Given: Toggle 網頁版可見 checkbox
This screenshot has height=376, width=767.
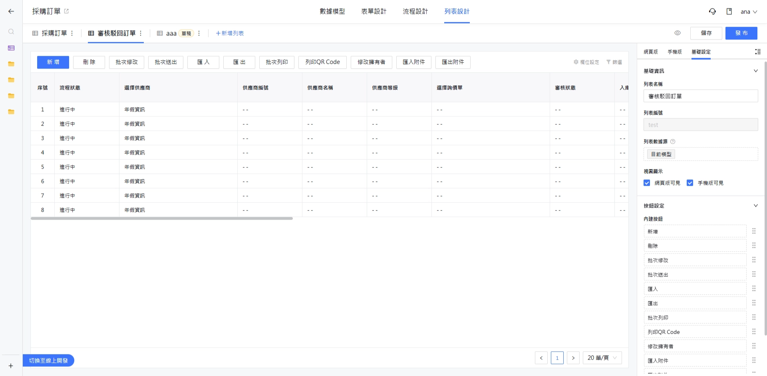Looking at the screenshot, I should click(x=647, y=183).
